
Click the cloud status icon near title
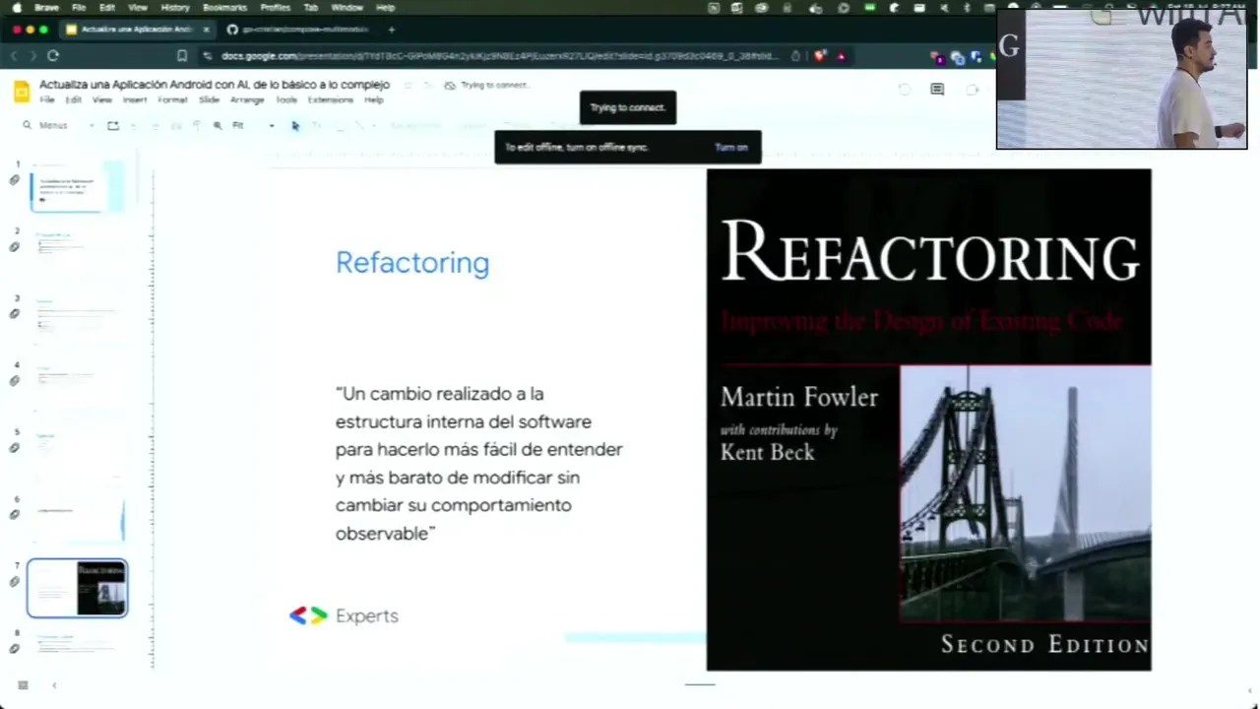click(450, 86)
